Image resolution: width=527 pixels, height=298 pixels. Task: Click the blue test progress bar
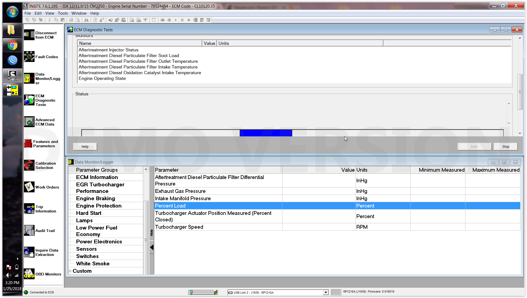[266, 133]
